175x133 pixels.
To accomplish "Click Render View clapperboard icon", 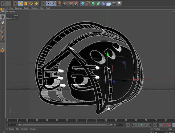I will pyautogui.click(x=65, y=3).
